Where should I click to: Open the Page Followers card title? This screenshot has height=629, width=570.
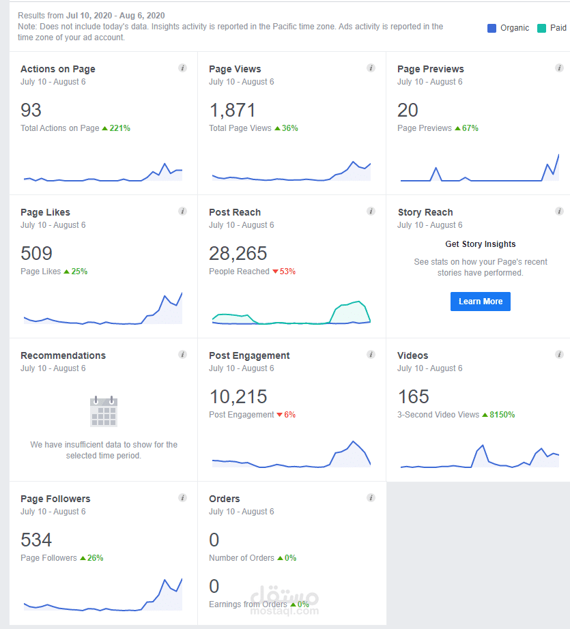pyautogui.click(x=55, y=499)
